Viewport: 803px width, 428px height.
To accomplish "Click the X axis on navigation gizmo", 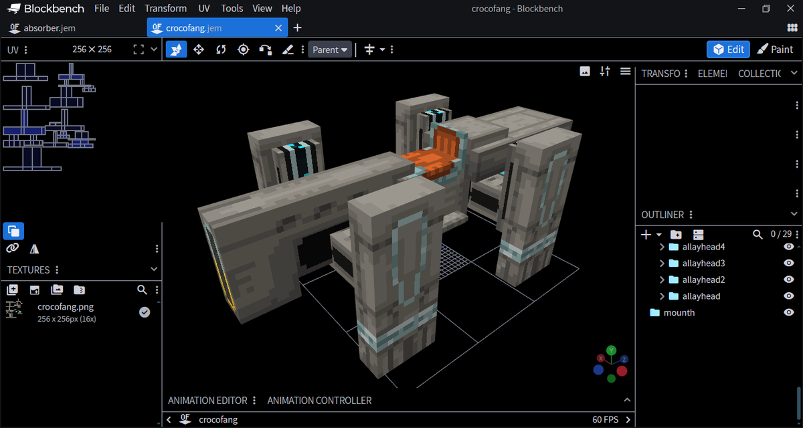I will 600,358.
